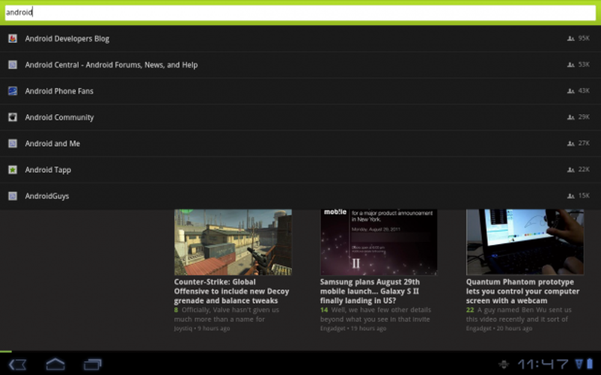Select the AndroidGuys suggestion

click(300, 196)
